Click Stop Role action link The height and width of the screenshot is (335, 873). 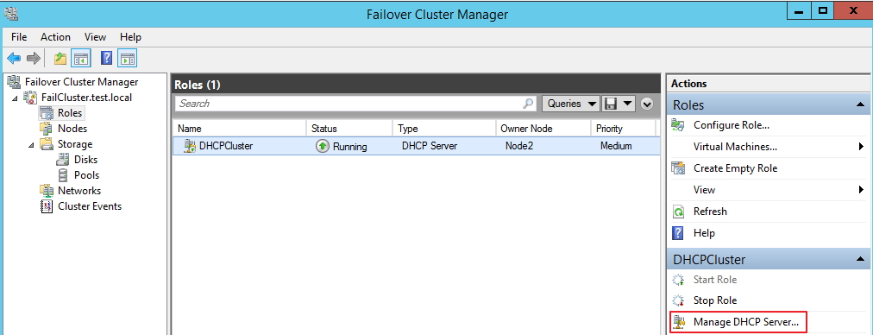[x=715, y=300]
